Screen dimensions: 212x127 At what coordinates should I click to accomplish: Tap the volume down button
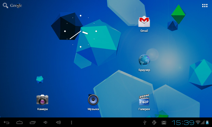pyautogui.click(x=45, y=123)
